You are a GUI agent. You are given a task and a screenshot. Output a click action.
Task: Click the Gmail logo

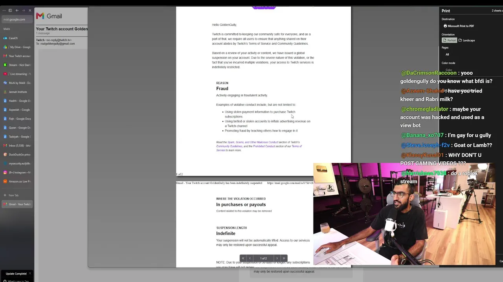(49, 16)
